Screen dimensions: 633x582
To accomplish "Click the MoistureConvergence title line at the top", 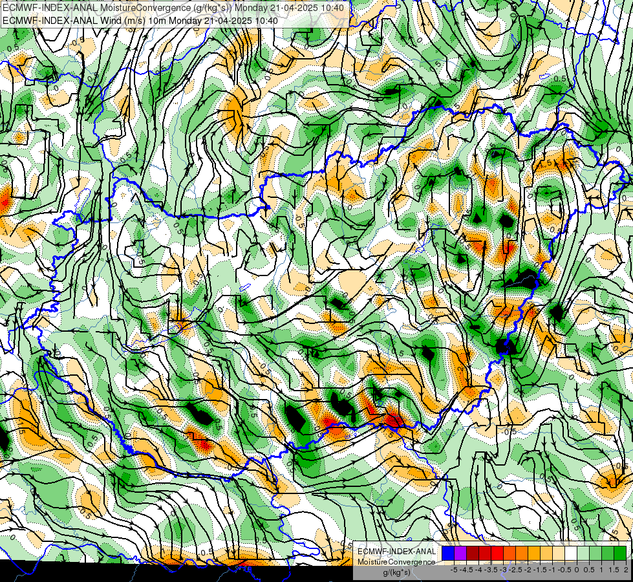I will [x=173, y=8].
